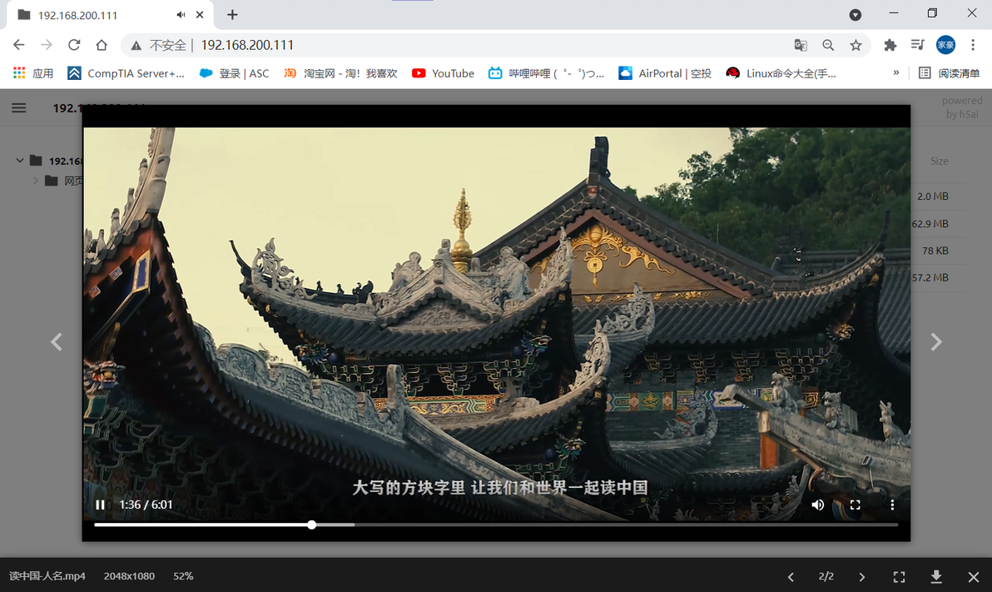Toggle preview fullscreen in bottom bar
Image resolution: width=992 pixels, height=592 pixels.
[x=899, y=576]
